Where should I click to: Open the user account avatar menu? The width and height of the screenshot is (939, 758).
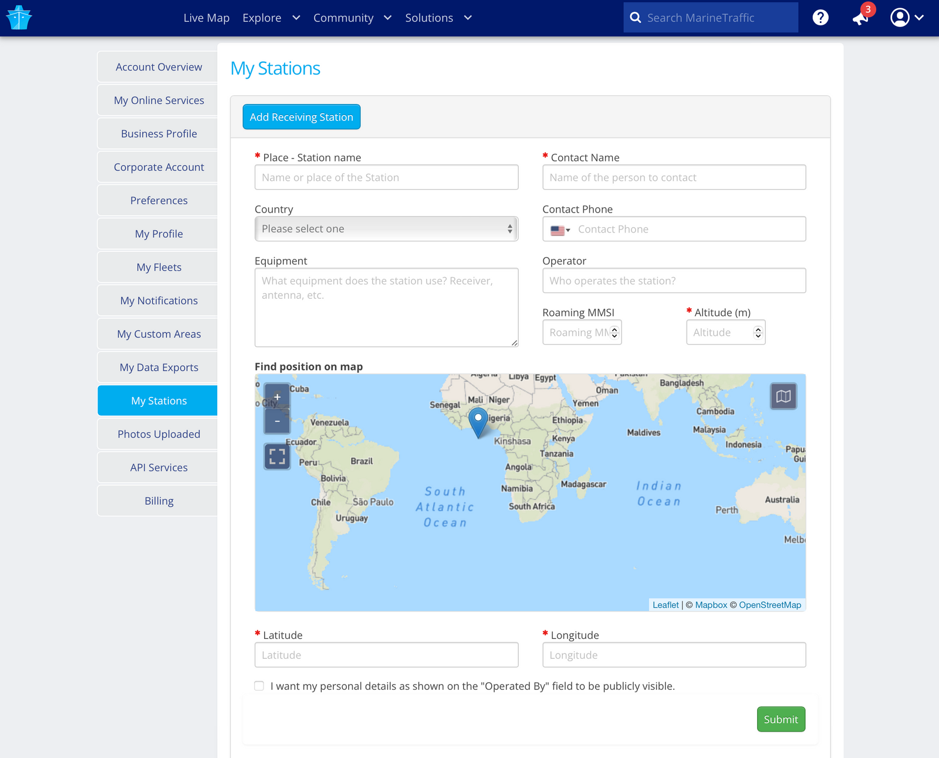coord(906,18)
